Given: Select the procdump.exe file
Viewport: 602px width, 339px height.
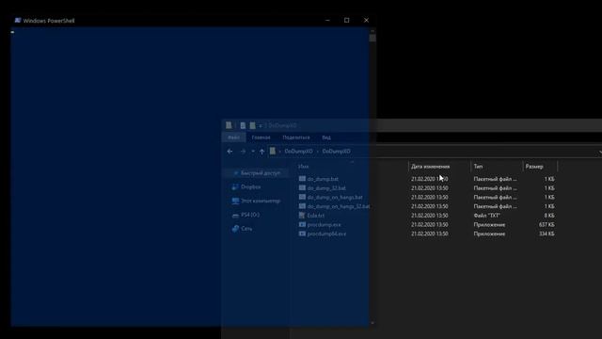Looking at the screenshot, I should click(x=324, y=225).
